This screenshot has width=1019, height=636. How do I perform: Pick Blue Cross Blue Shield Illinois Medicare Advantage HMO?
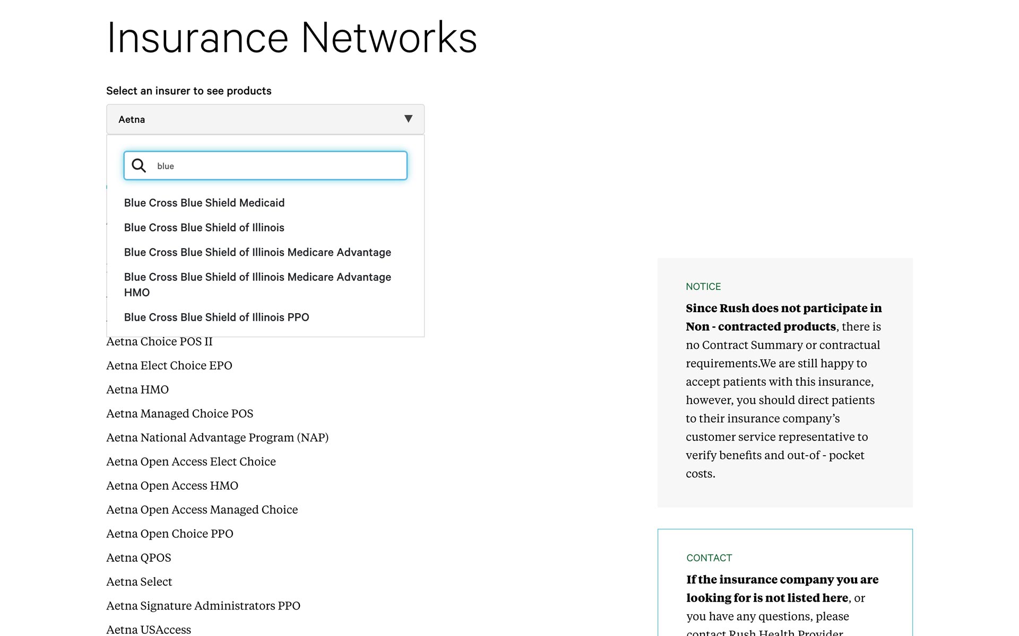(x=257, y=285)
